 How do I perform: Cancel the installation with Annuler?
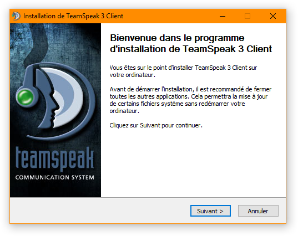[x=258, y=211]
